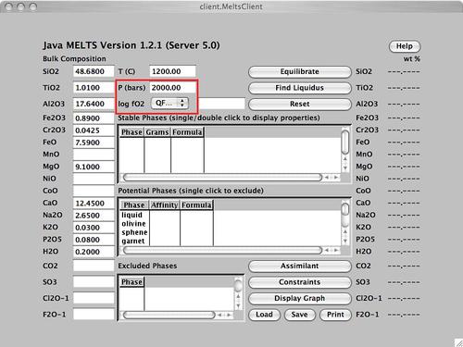Viewport: 463px width, 347px height.
Task: Click the Equilibrate button
Action: 300,71
